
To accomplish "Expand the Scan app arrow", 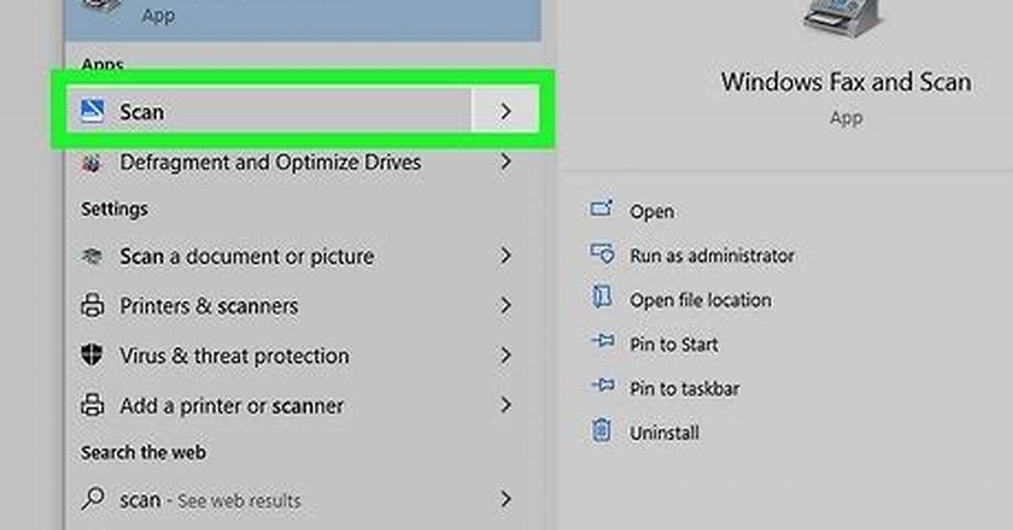I will pyautogui.click(x=505, y=111).
